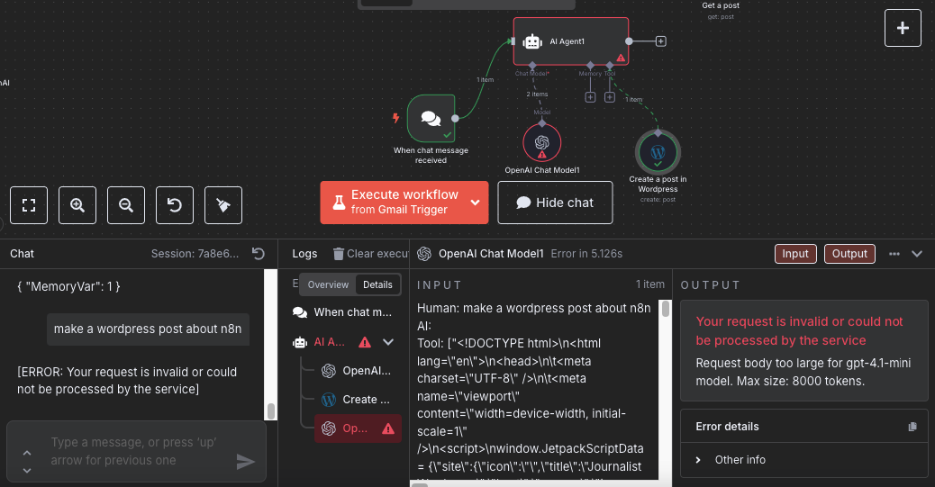Select the failed Op... log entry
935x487 pixels.
(x=358, y=428)
